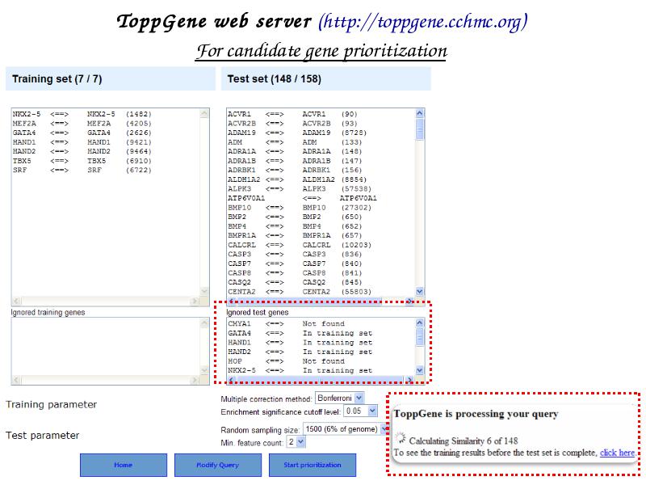Click the Start prioritization button

tap(313, 465)
